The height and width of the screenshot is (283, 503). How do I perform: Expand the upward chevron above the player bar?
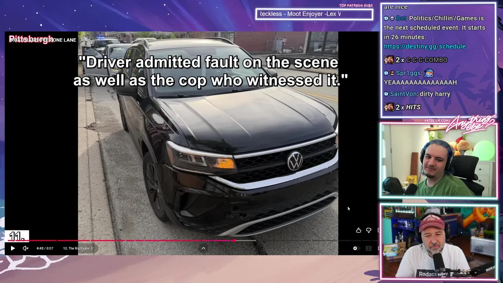(x=204, y=248)
